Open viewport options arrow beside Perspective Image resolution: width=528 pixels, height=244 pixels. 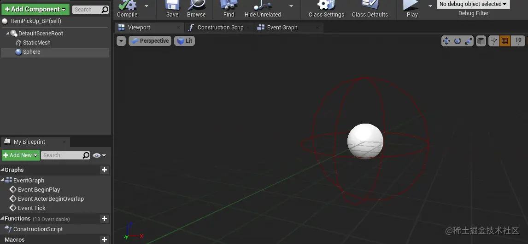tap(121, 41)
